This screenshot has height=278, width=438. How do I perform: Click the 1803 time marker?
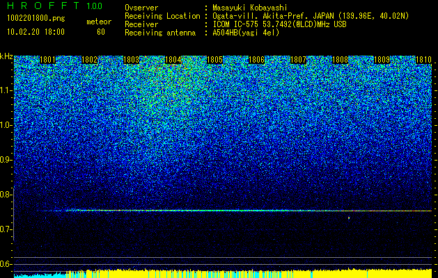[132, 60]
